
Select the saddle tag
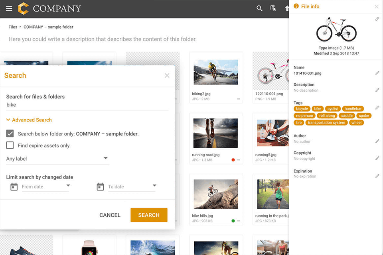click(x=347, y=116)
